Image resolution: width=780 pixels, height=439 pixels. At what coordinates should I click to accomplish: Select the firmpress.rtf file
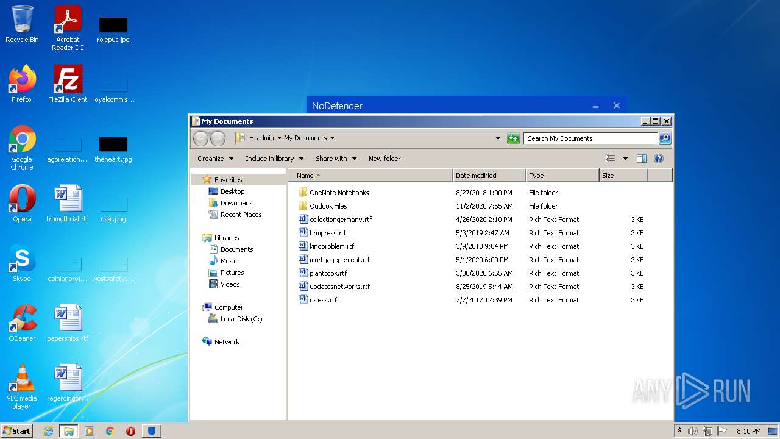(x=328, y=233)
